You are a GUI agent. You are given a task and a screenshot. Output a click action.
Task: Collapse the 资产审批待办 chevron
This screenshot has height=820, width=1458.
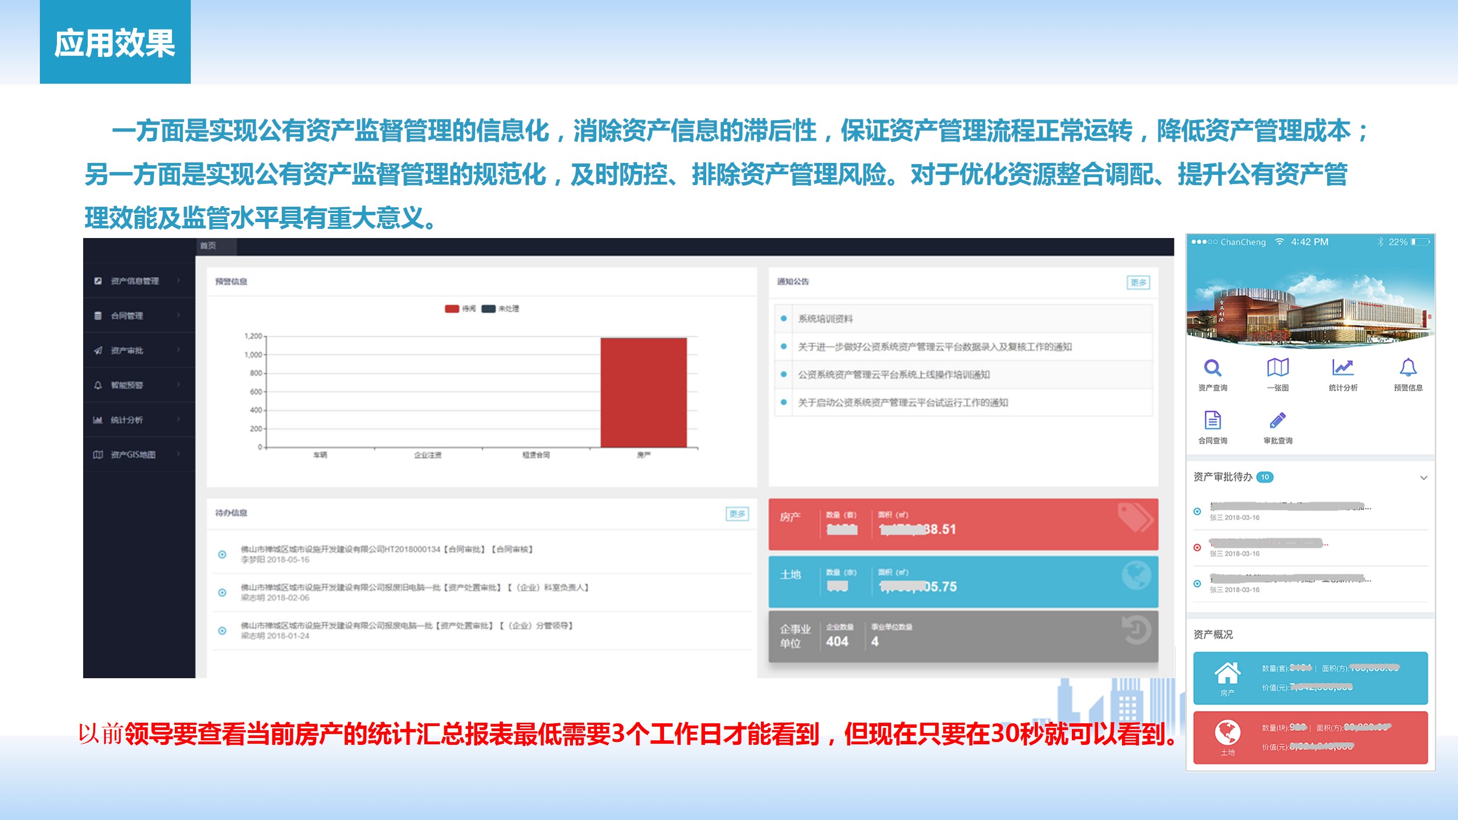click(1423, 478)
